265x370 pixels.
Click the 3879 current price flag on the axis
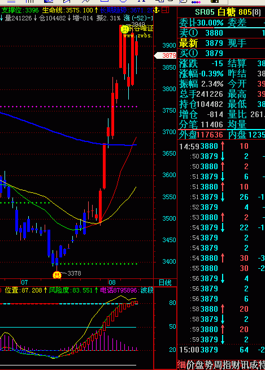(x=166, y=55)
